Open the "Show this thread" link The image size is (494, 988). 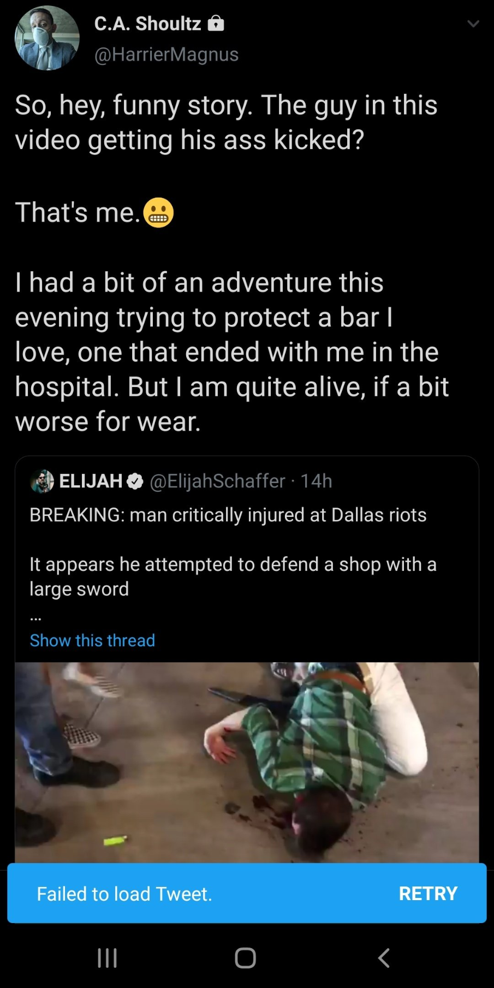pyautogui.click(x=92, y=640)
